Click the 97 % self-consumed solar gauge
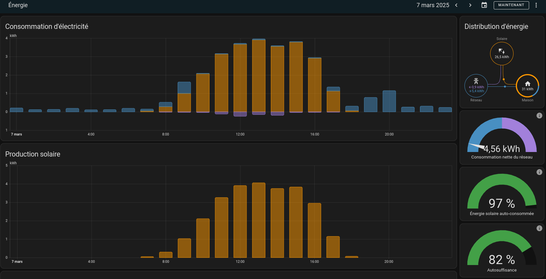Image resolution: width=546 pixels, height=279 pixels. (x=502, y=192)
